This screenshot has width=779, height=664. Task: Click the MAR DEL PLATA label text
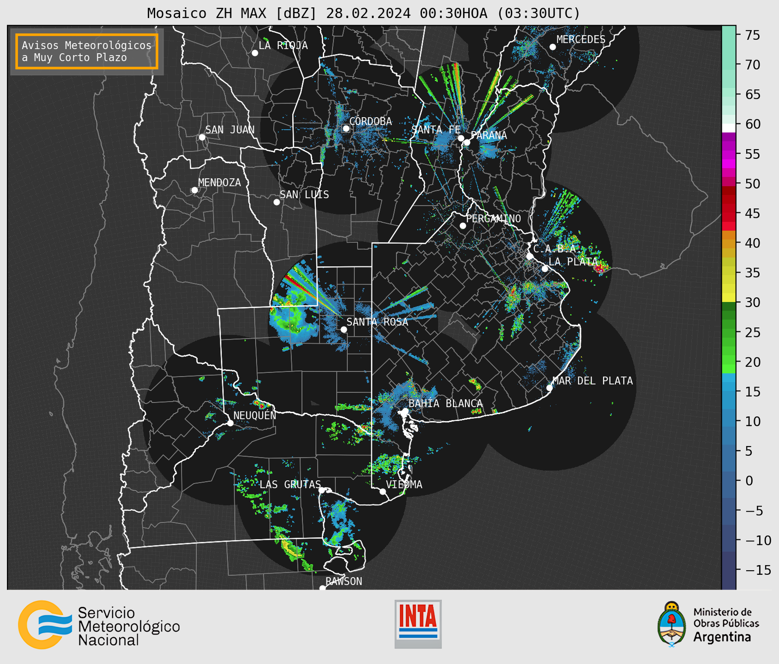pyautogui.click(x=592, y=380)
